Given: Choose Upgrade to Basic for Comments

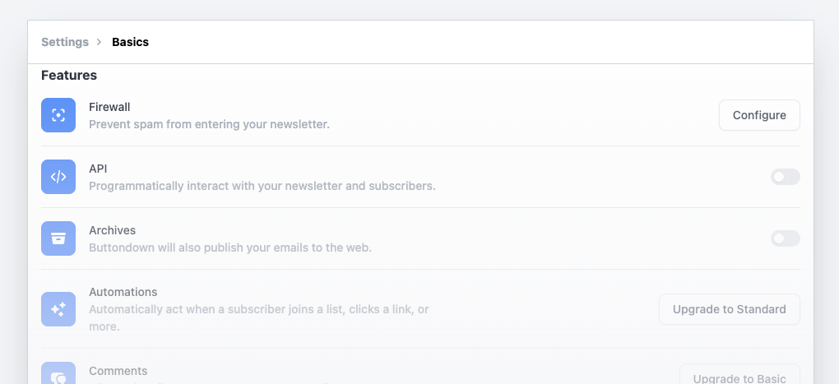Looking at the screenshot, I should pyautogui.click(x=739, y=374).
